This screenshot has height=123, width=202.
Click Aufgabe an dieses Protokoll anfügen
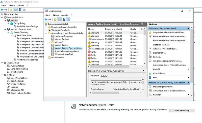coord(169,65)
